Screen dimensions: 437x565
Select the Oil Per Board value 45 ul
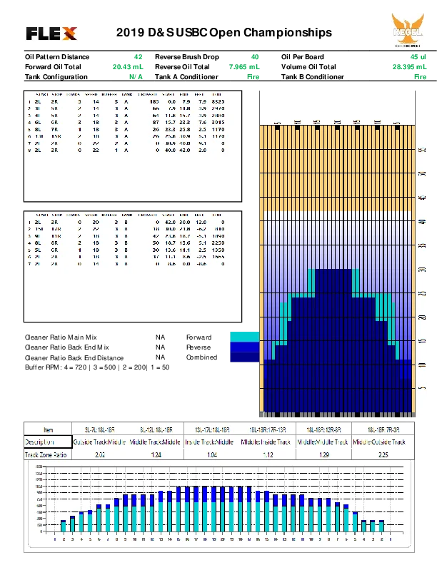tap(418, 57)
